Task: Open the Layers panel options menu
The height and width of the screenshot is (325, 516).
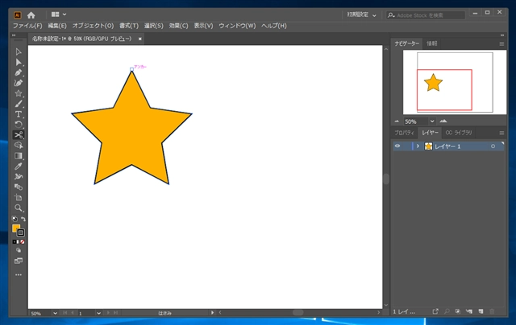Action: (x=501, y=133)
